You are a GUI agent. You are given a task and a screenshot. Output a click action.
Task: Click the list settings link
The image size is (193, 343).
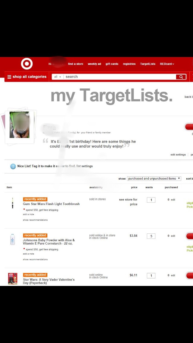coord(84,166)
